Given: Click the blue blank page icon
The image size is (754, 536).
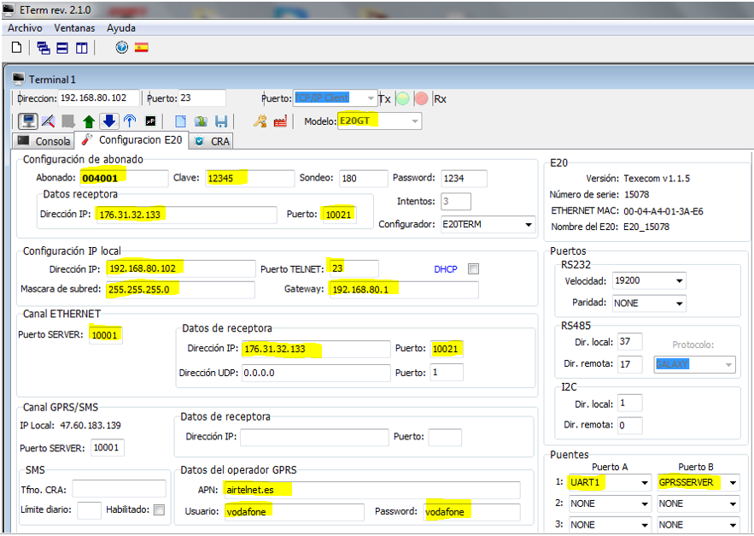Looking at the screenshot, I should tap(180, 121).
